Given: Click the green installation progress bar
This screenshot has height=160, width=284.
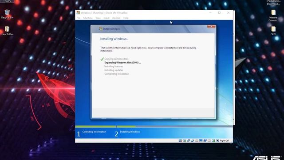Looking at the screenshot, I should (x=105, y=126).
